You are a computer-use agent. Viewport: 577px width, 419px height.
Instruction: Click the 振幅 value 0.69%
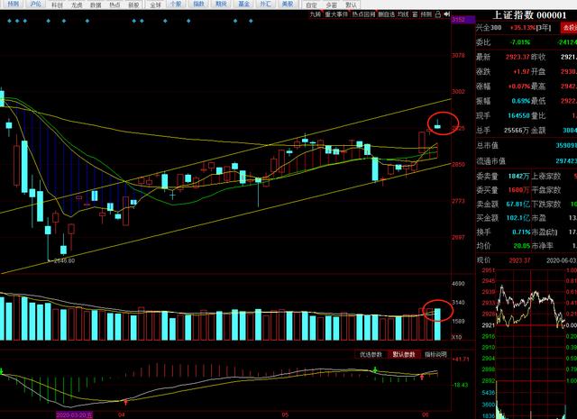pyautogui.click(x=520, y=101)
